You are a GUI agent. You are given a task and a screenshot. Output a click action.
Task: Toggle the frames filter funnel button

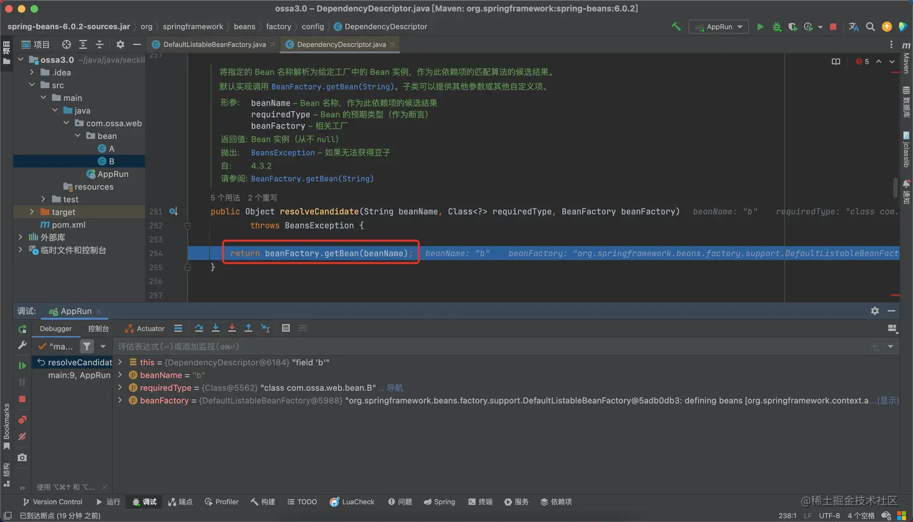click(87, 346)
